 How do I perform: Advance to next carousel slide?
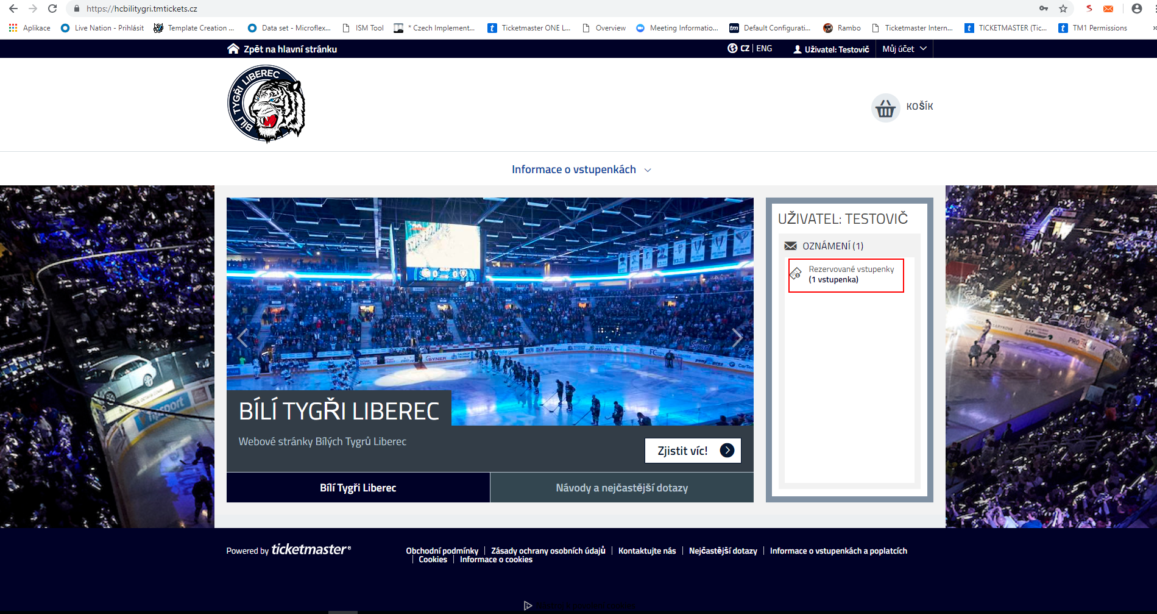click(737, 337)
